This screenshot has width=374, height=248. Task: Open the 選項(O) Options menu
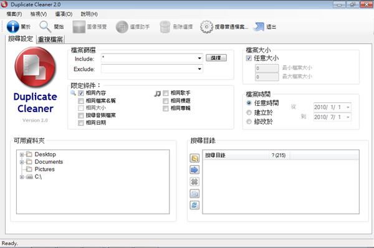pos(64,14)
